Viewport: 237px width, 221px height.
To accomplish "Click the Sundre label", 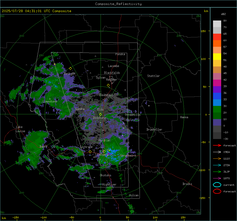I will [80, 109].
